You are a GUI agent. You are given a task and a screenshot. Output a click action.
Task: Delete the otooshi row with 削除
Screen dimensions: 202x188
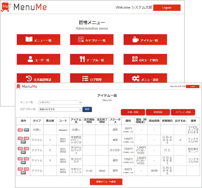click(x=27, y=130)
